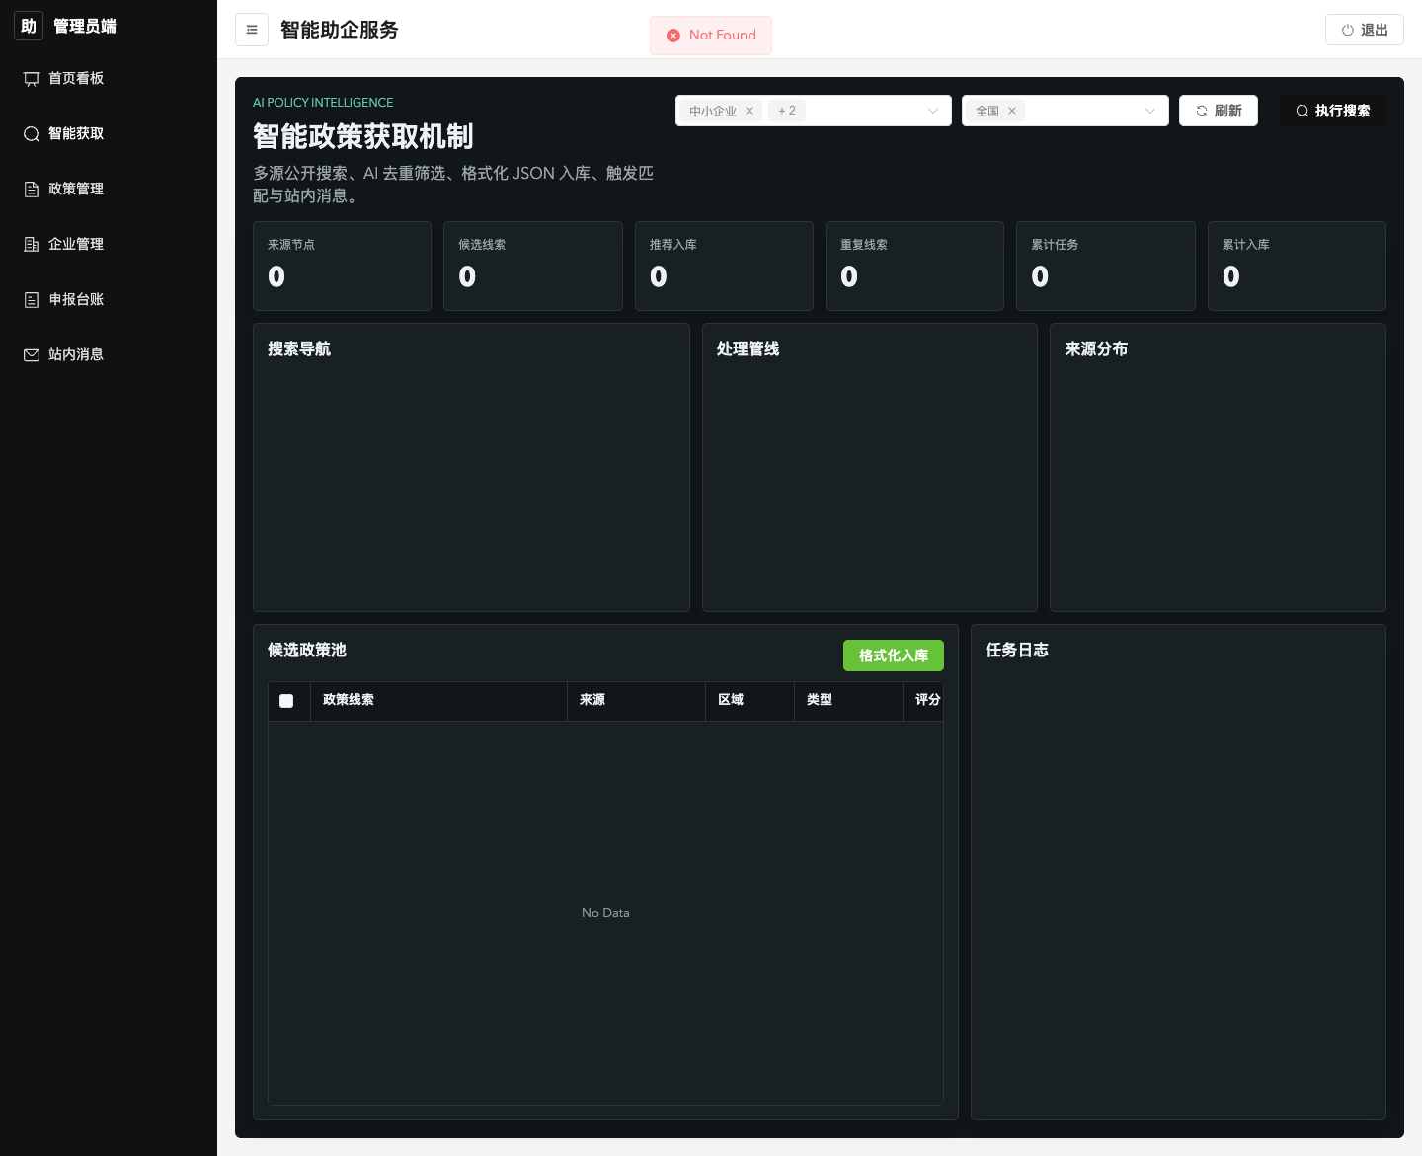
Task: Open 企业管理 menu item
Action: click(x=109, y=245)
